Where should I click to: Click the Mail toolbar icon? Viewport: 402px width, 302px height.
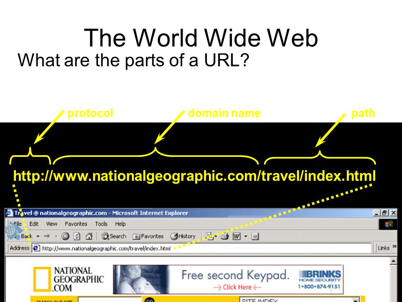click(209, 236)
